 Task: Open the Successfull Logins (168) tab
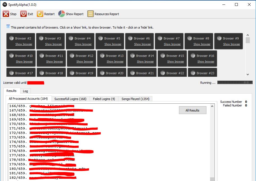(70, 99)
